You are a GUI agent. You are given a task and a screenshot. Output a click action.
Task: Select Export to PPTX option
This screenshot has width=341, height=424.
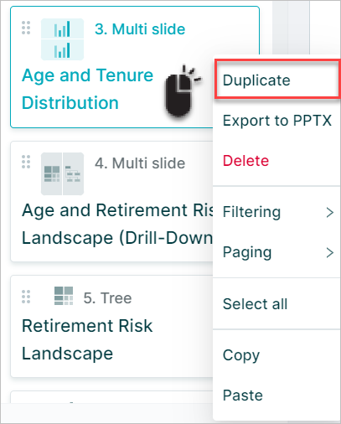[276, 121]
